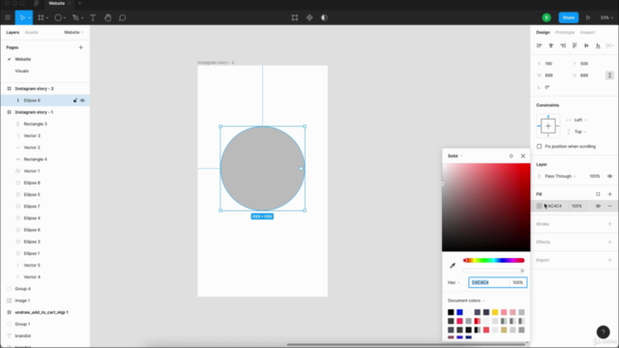Enable Fix position when scrolling checkbox

pyautogui.click(x=540, y=146)
